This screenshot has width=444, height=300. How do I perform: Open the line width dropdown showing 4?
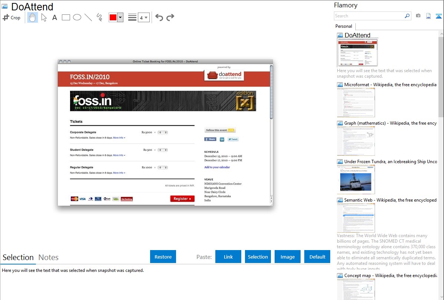click(x=143, y=17)
